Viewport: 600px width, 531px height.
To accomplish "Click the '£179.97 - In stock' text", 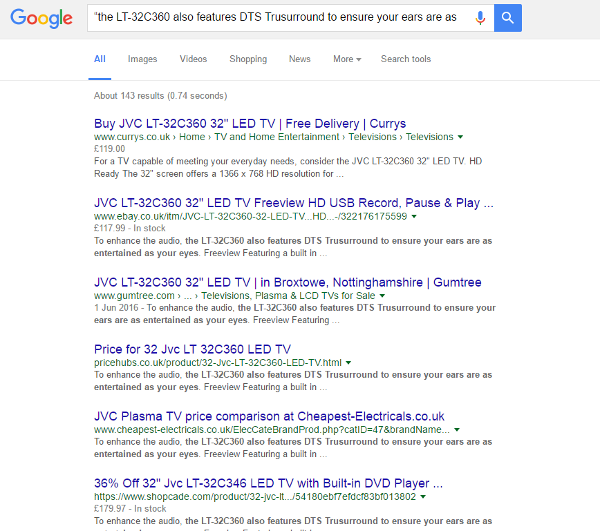I will [130, 508].
